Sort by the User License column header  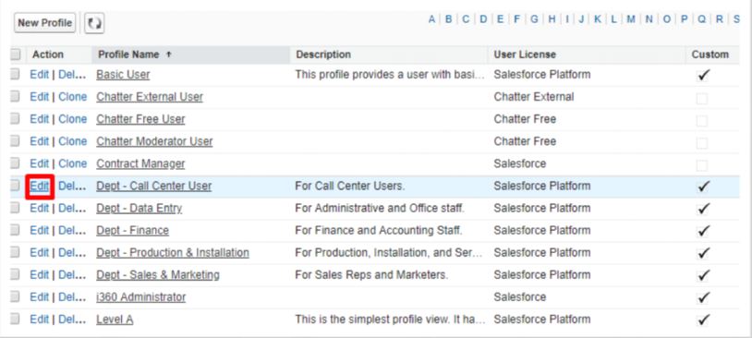[587, 54]
